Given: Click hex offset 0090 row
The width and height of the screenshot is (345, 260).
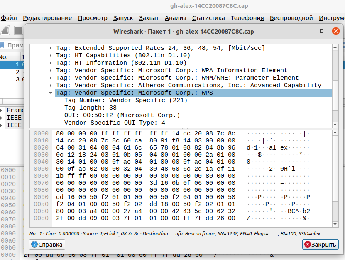Looking at the screenshot, I should coord(41,196).
